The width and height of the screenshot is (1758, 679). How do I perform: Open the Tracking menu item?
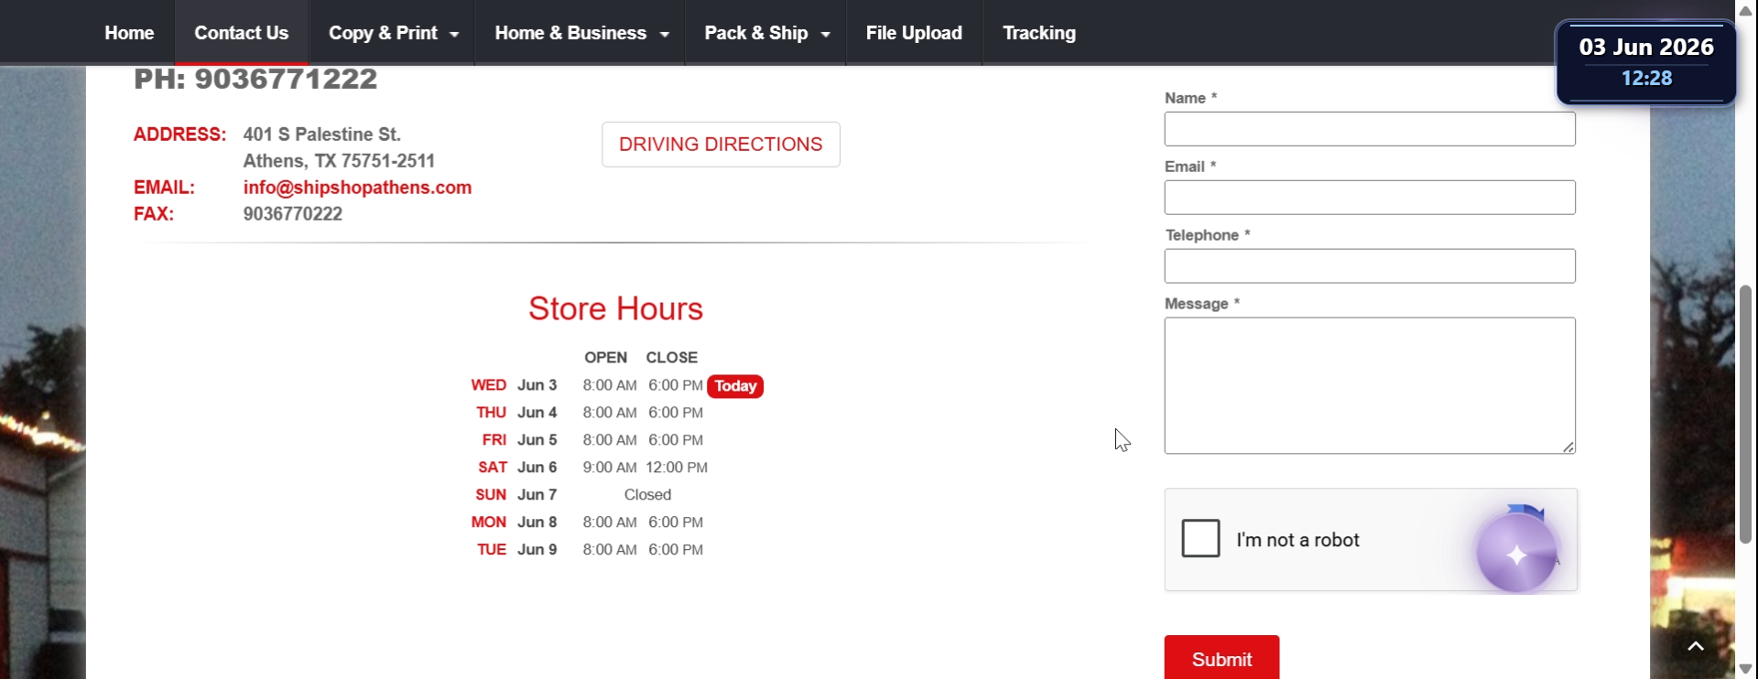tap(1039, 33)
